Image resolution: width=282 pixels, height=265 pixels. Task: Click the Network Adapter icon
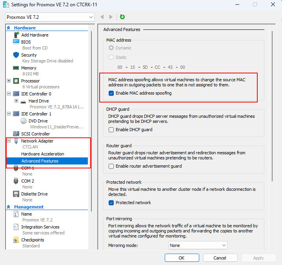tap(16, 141)
